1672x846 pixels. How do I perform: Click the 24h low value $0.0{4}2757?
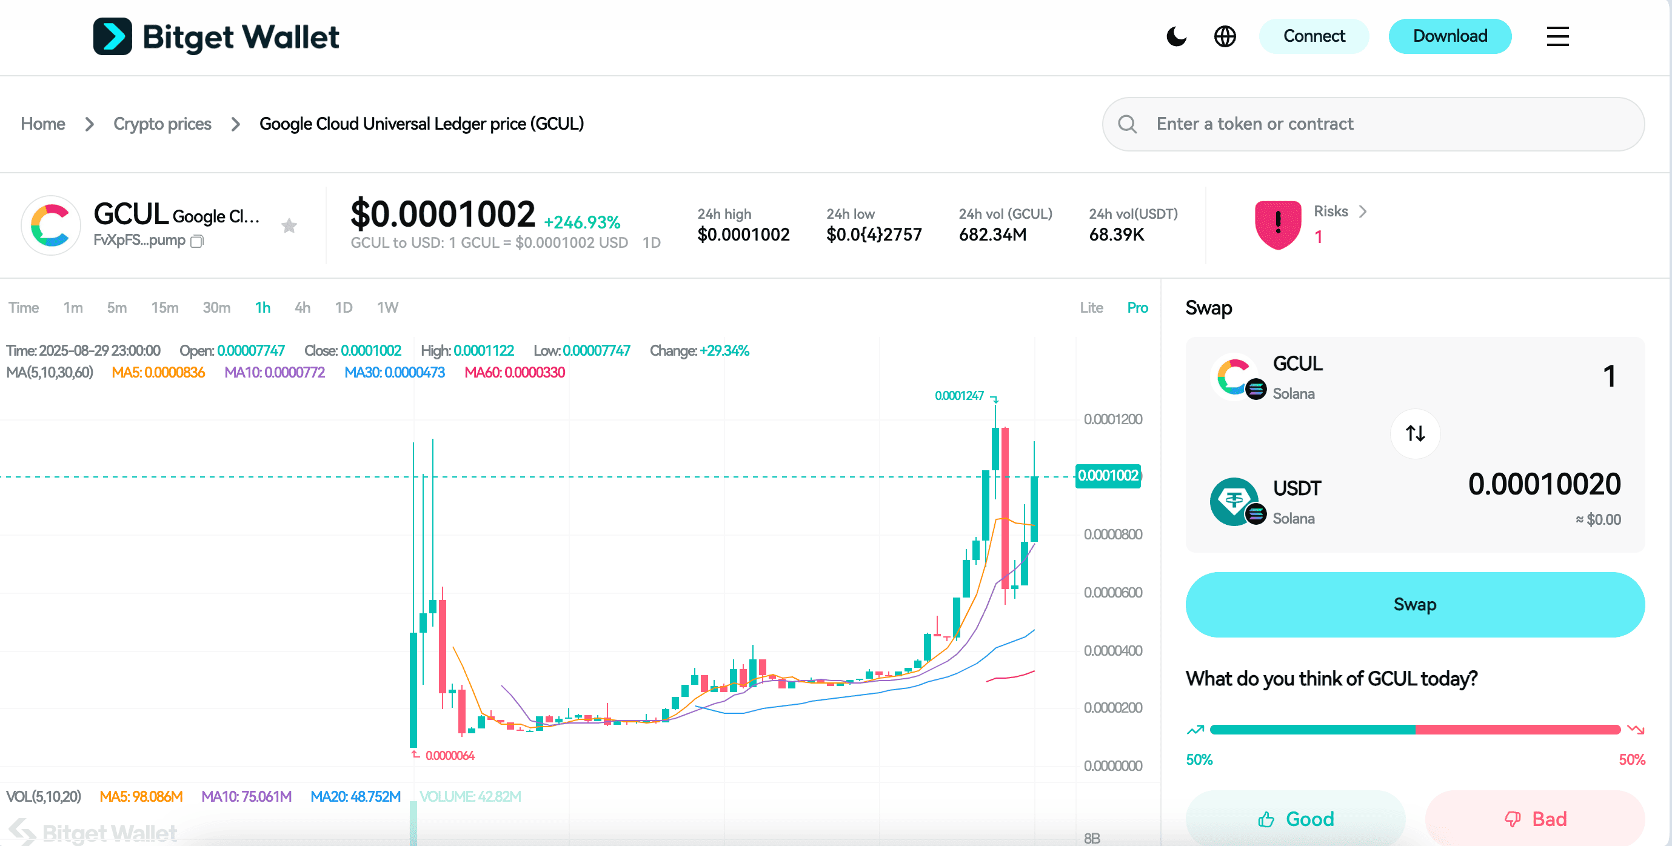[874, 235]
